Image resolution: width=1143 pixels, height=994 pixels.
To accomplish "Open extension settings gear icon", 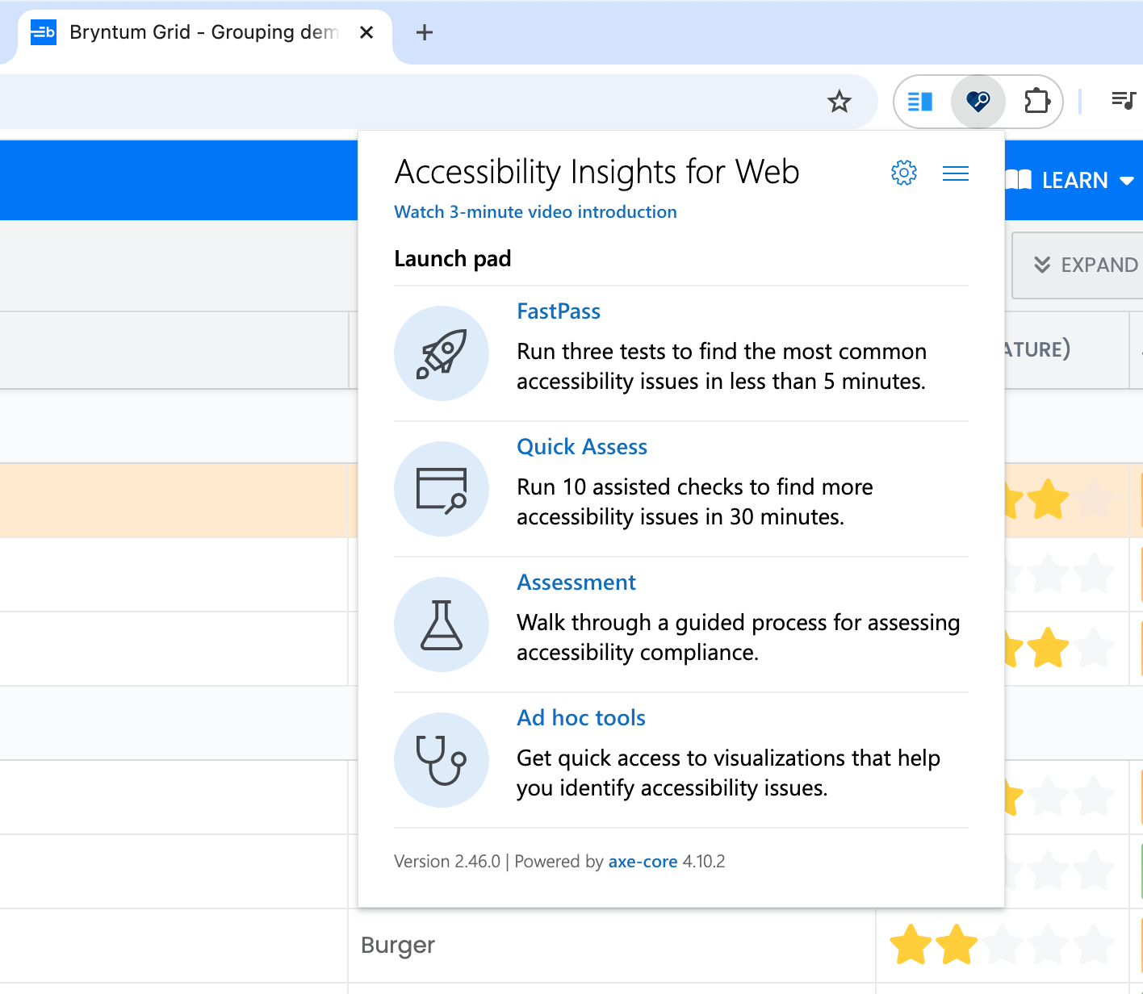I will pyautogui.click(x=904, y=173).
